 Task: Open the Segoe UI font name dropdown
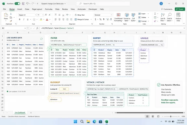[35, 15]
